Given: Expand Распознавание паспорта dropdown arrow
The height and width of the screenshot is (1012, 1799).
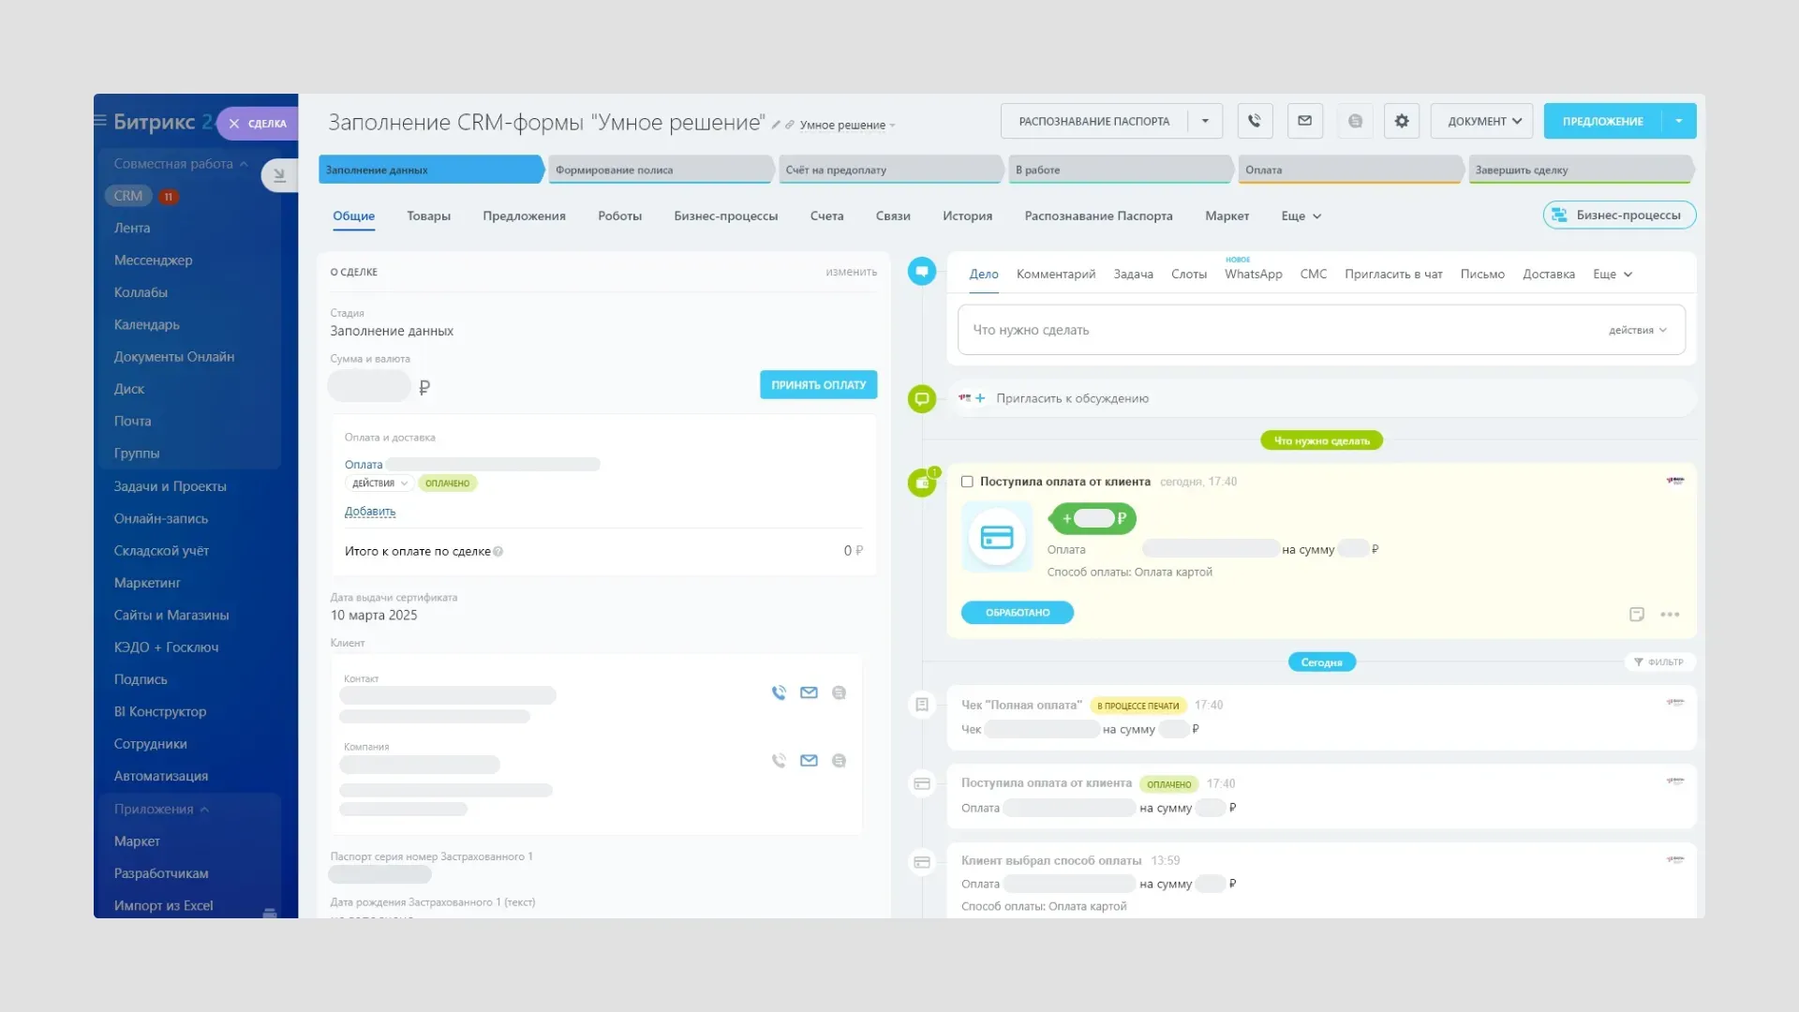Looking at the screenshot, I should [1205, 121].
